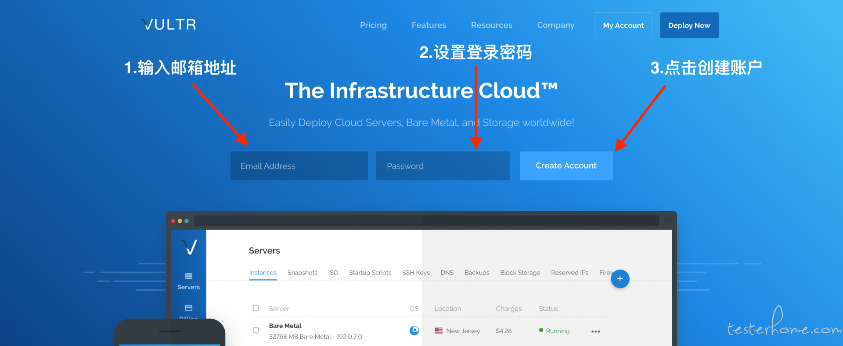Focus the Email Address field
The image size is (843, 346).
pos(299,166)
